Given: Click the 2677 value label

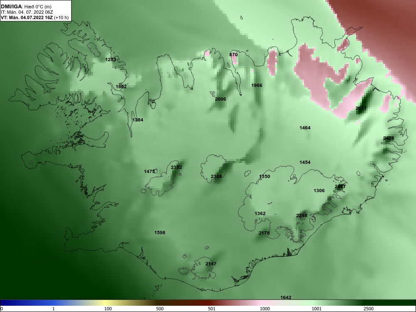Looking at the screenshot, I should point(361,108).
